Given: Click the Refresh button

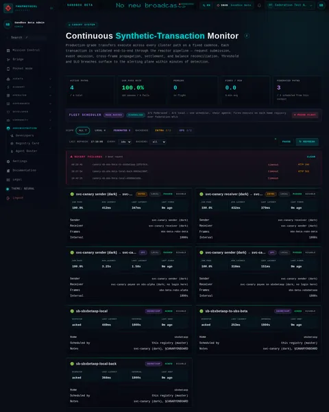Looking at the screenshot, I should pos(307,142).
